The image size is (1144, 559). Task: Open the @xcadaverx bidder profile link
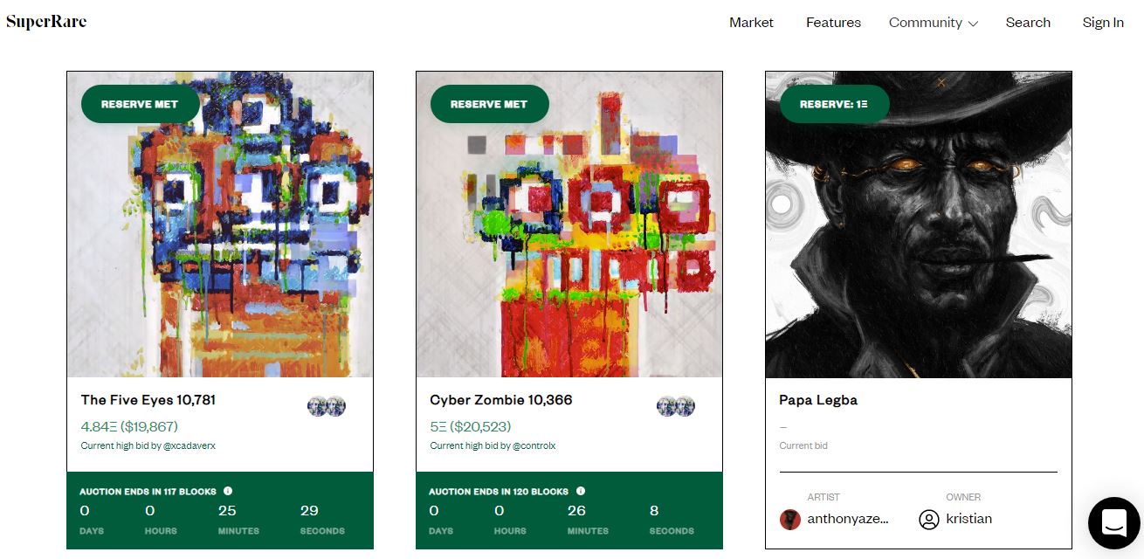189,445
